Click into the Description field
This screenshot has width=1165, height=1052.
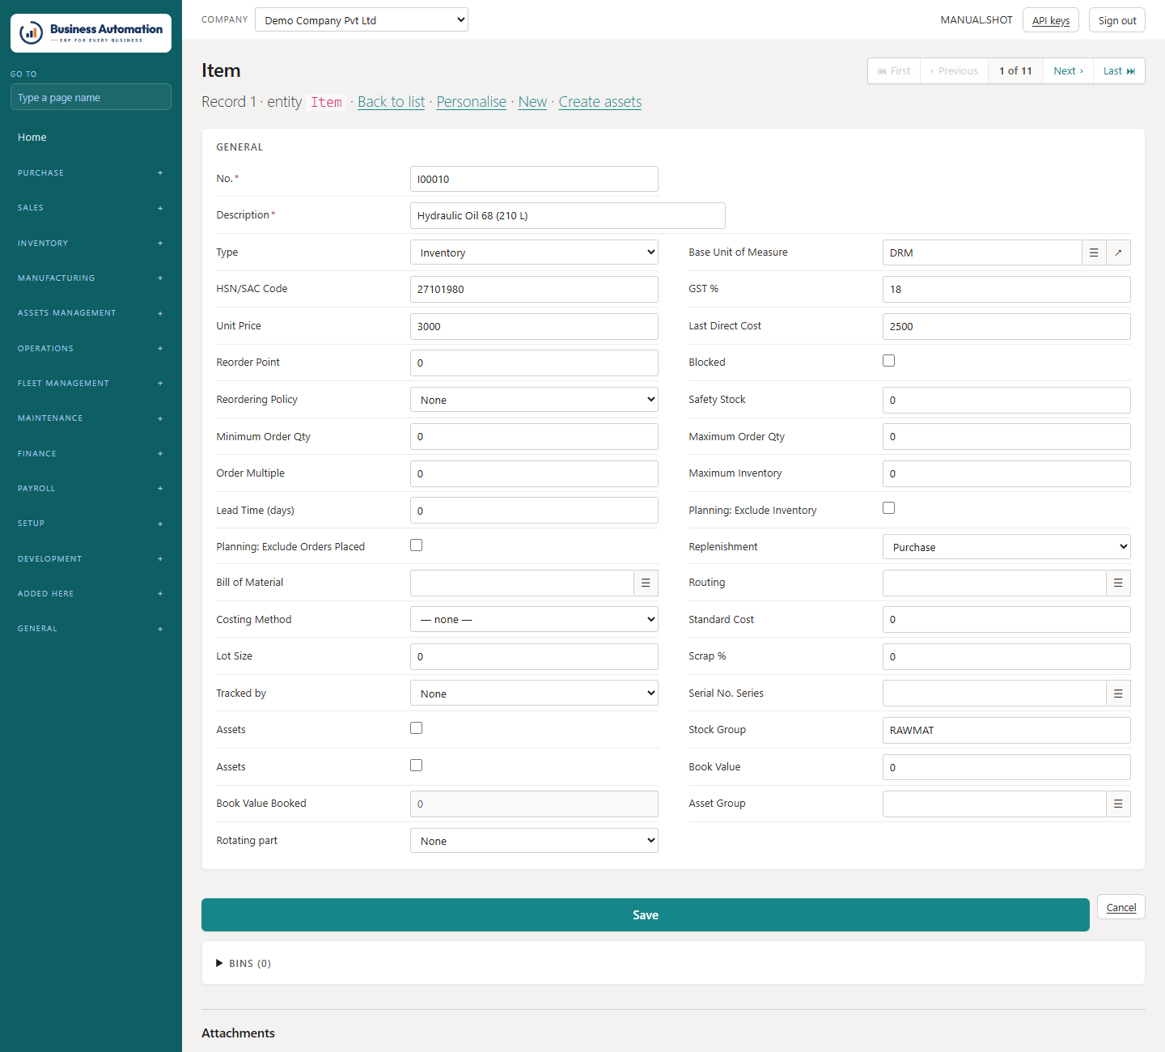pyautogui.click(x=568, y=216)
